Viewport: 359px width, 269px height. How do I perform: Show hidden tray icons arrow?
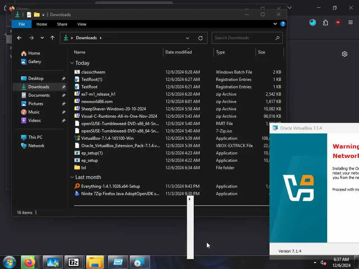tap(315, 262)
